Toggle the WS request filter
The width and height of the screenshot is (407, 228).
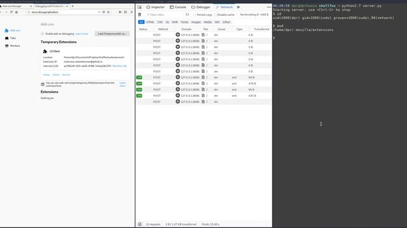(217, 22)
